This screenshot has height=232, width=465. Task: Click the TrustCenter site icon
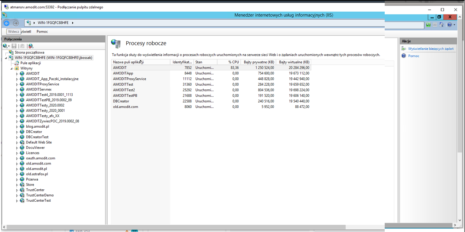click(22, 190)
